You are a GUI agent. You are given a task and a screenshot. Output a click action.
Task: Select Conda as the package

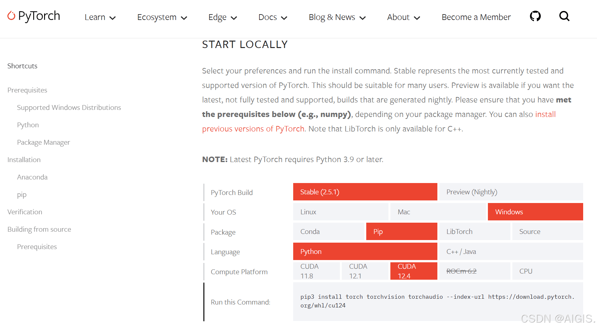tap(328, 232)
